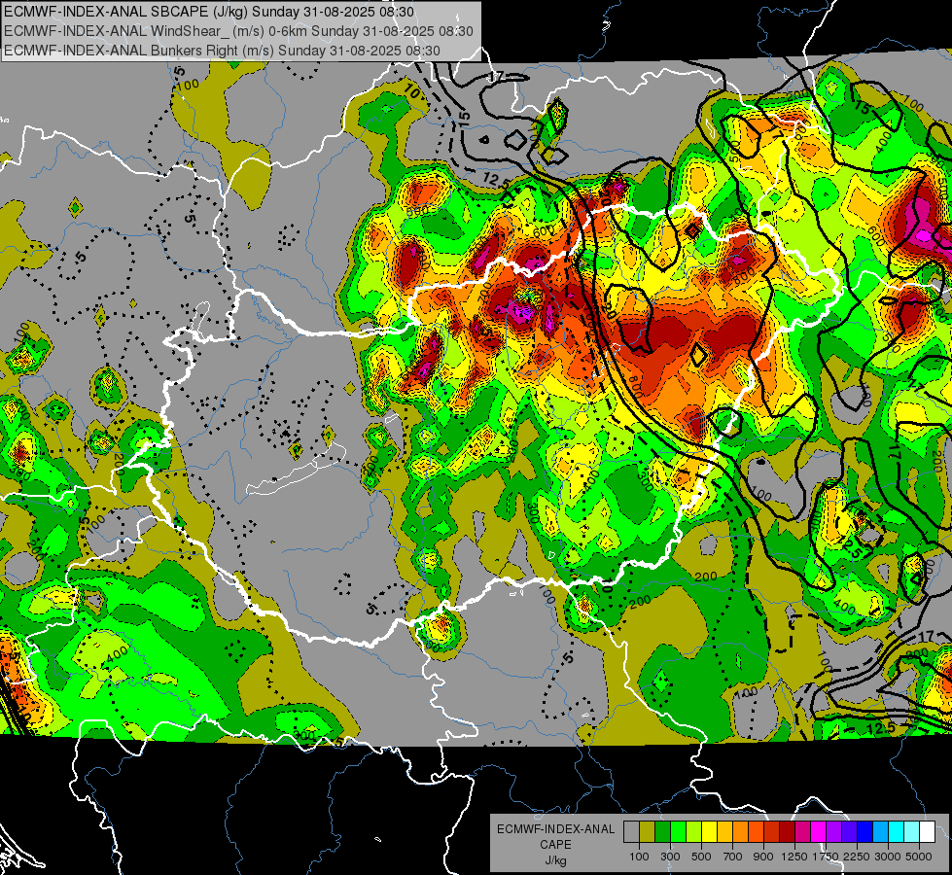Click the SBCAPE (J/kg) header line
Viewport: 952px width, 875px height.
point(209,12)
